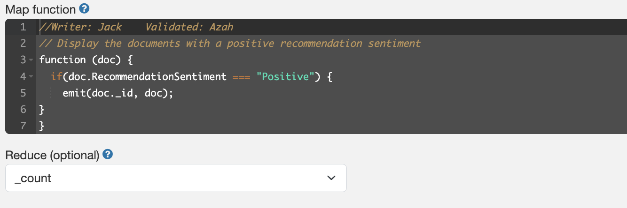Image resolution: width=627 pixels, height=208 pixels.
Task: Open the Map function help icon
Action: click(x=84, y=8)
